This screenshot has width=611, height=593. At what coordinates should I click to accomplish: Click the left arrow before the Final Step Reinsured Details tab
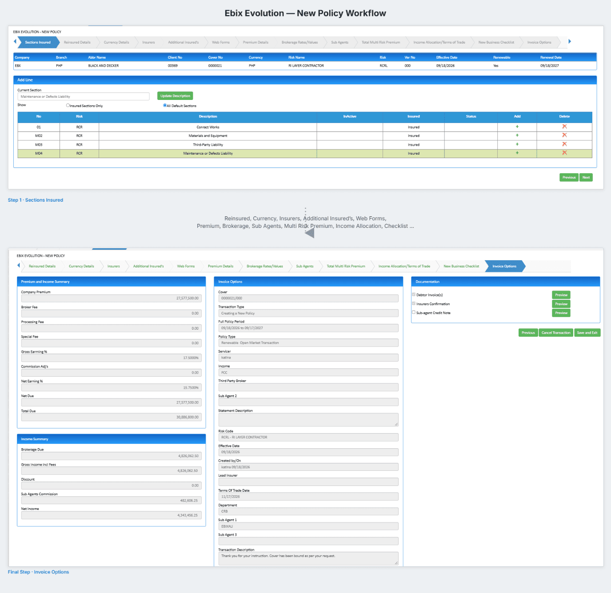[19, 265]
